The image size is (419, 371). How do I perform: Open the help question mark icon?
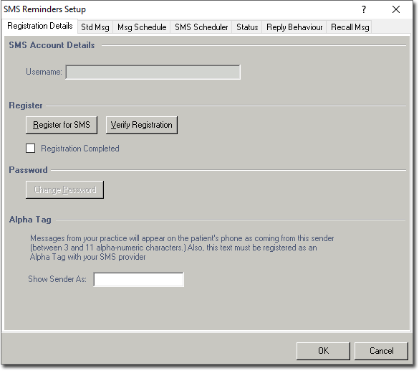point(363,9)
